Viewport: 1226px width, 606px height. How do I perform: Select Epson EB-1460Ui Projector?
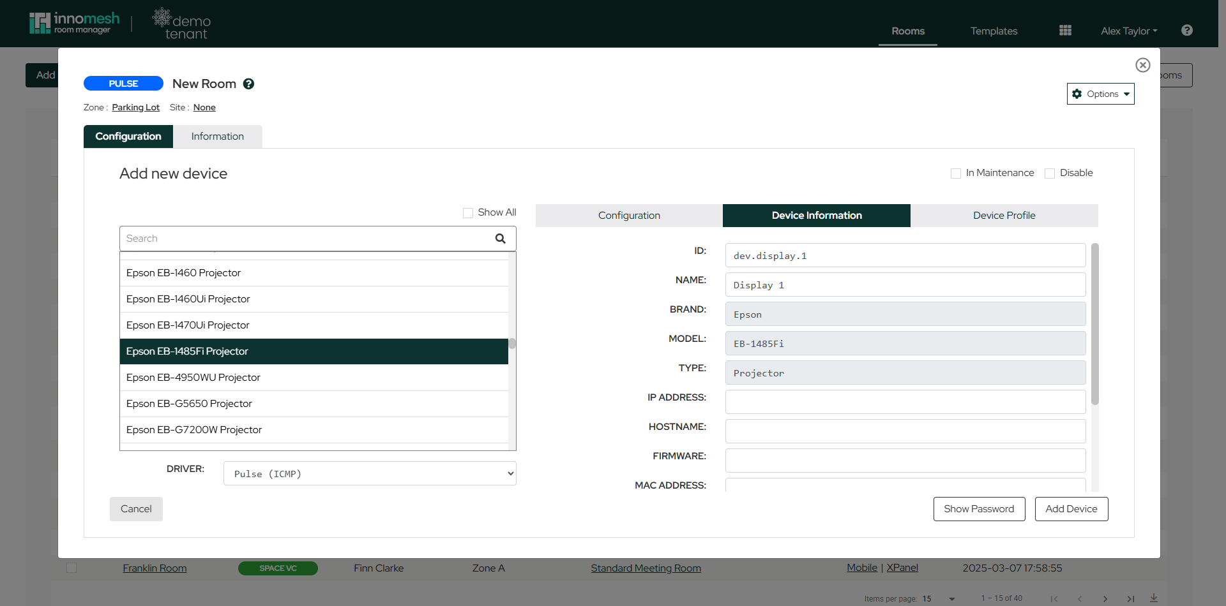(314, 299)
